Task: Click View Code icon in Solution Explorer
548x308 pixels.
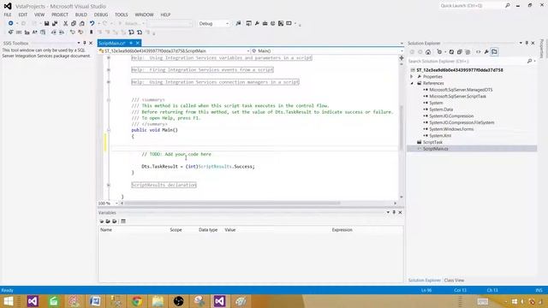Action: [478, 52]
